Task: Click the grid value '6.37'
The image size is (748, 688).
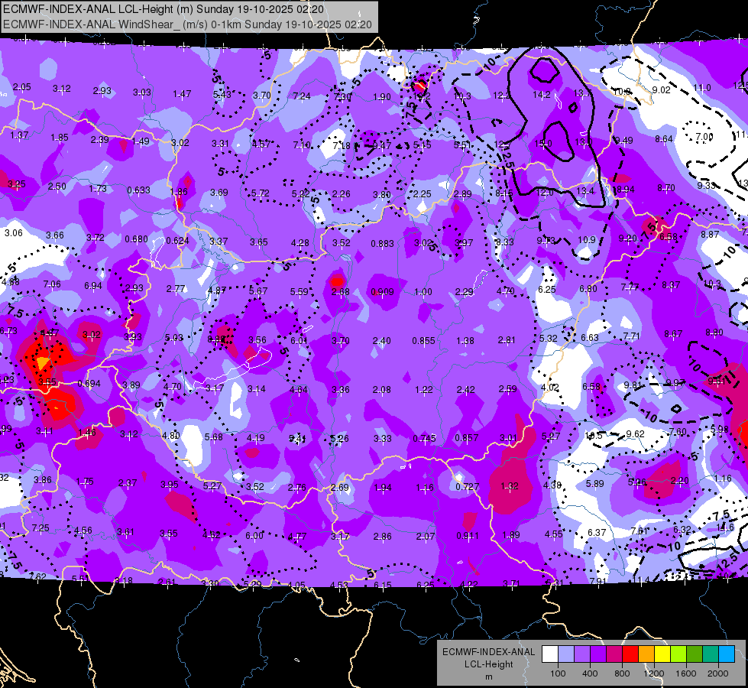Action: (597, 532)
